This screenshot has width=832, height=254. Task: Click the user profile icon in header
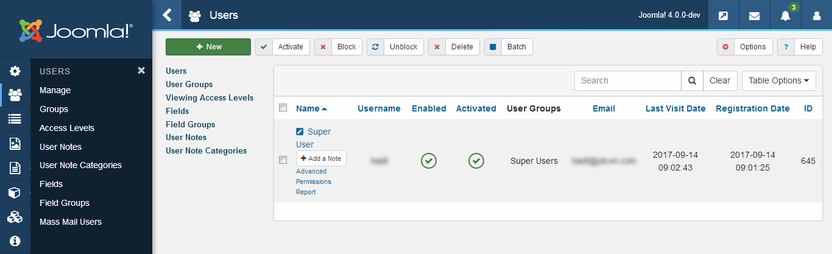pyautogui.click(x=816, y=16)
